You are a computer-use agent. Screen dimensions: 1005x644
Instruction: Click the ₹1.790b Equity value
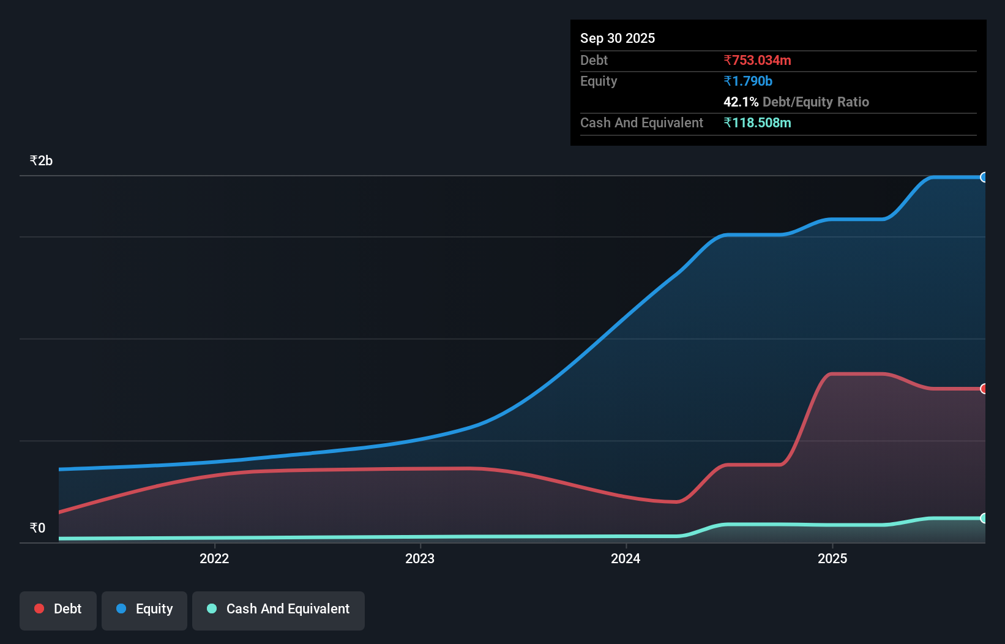[x=748, y=81]
